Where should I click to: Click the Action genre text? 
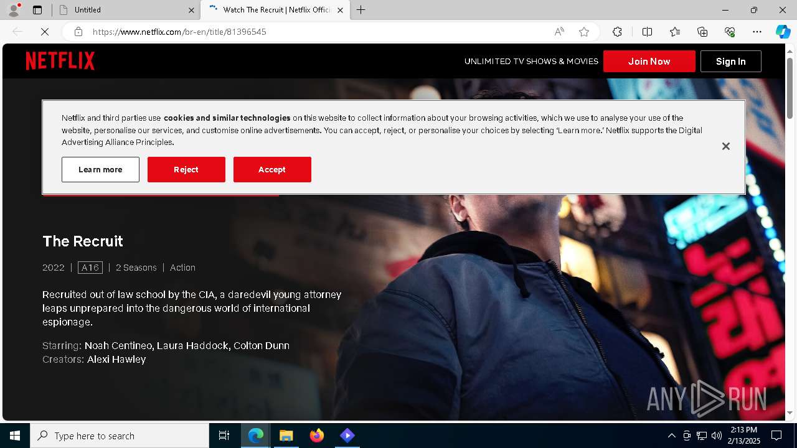pos(182,268)
